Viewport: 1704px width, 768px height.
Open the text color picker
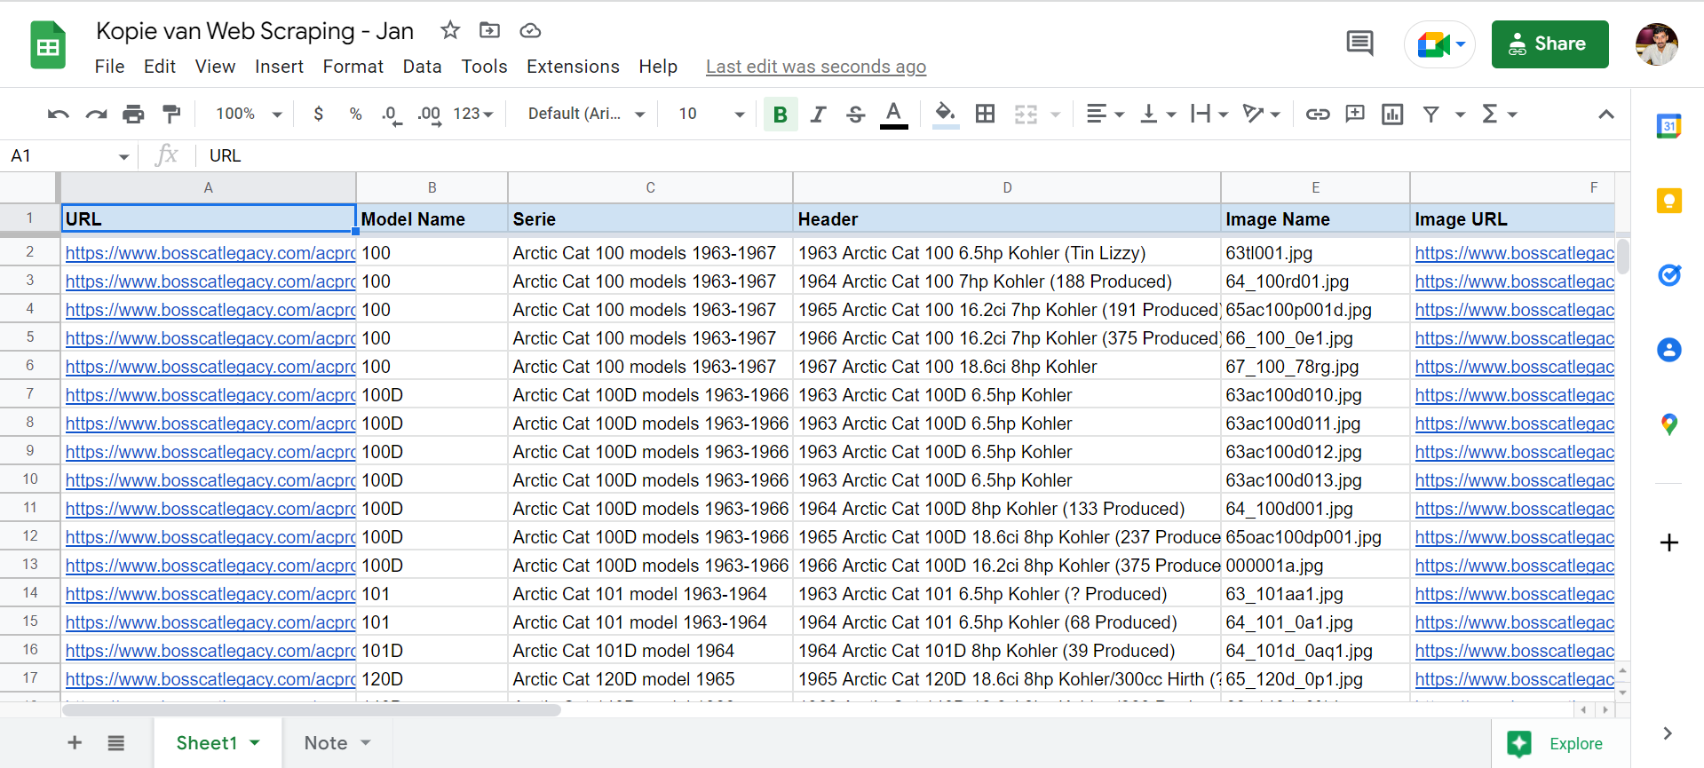click(x=894, y=115)
